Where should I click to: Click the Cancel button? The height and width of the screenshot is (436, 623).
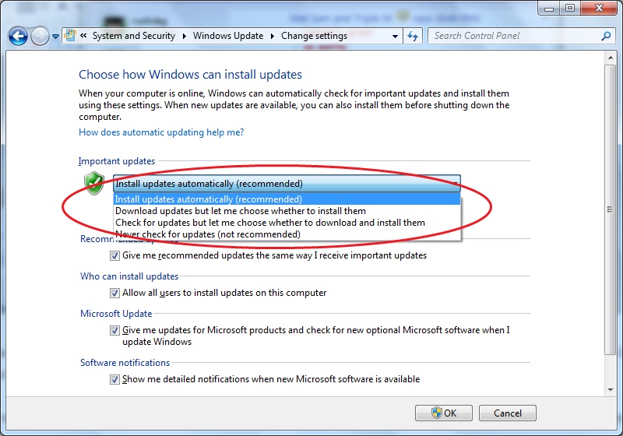pos(508,413)
